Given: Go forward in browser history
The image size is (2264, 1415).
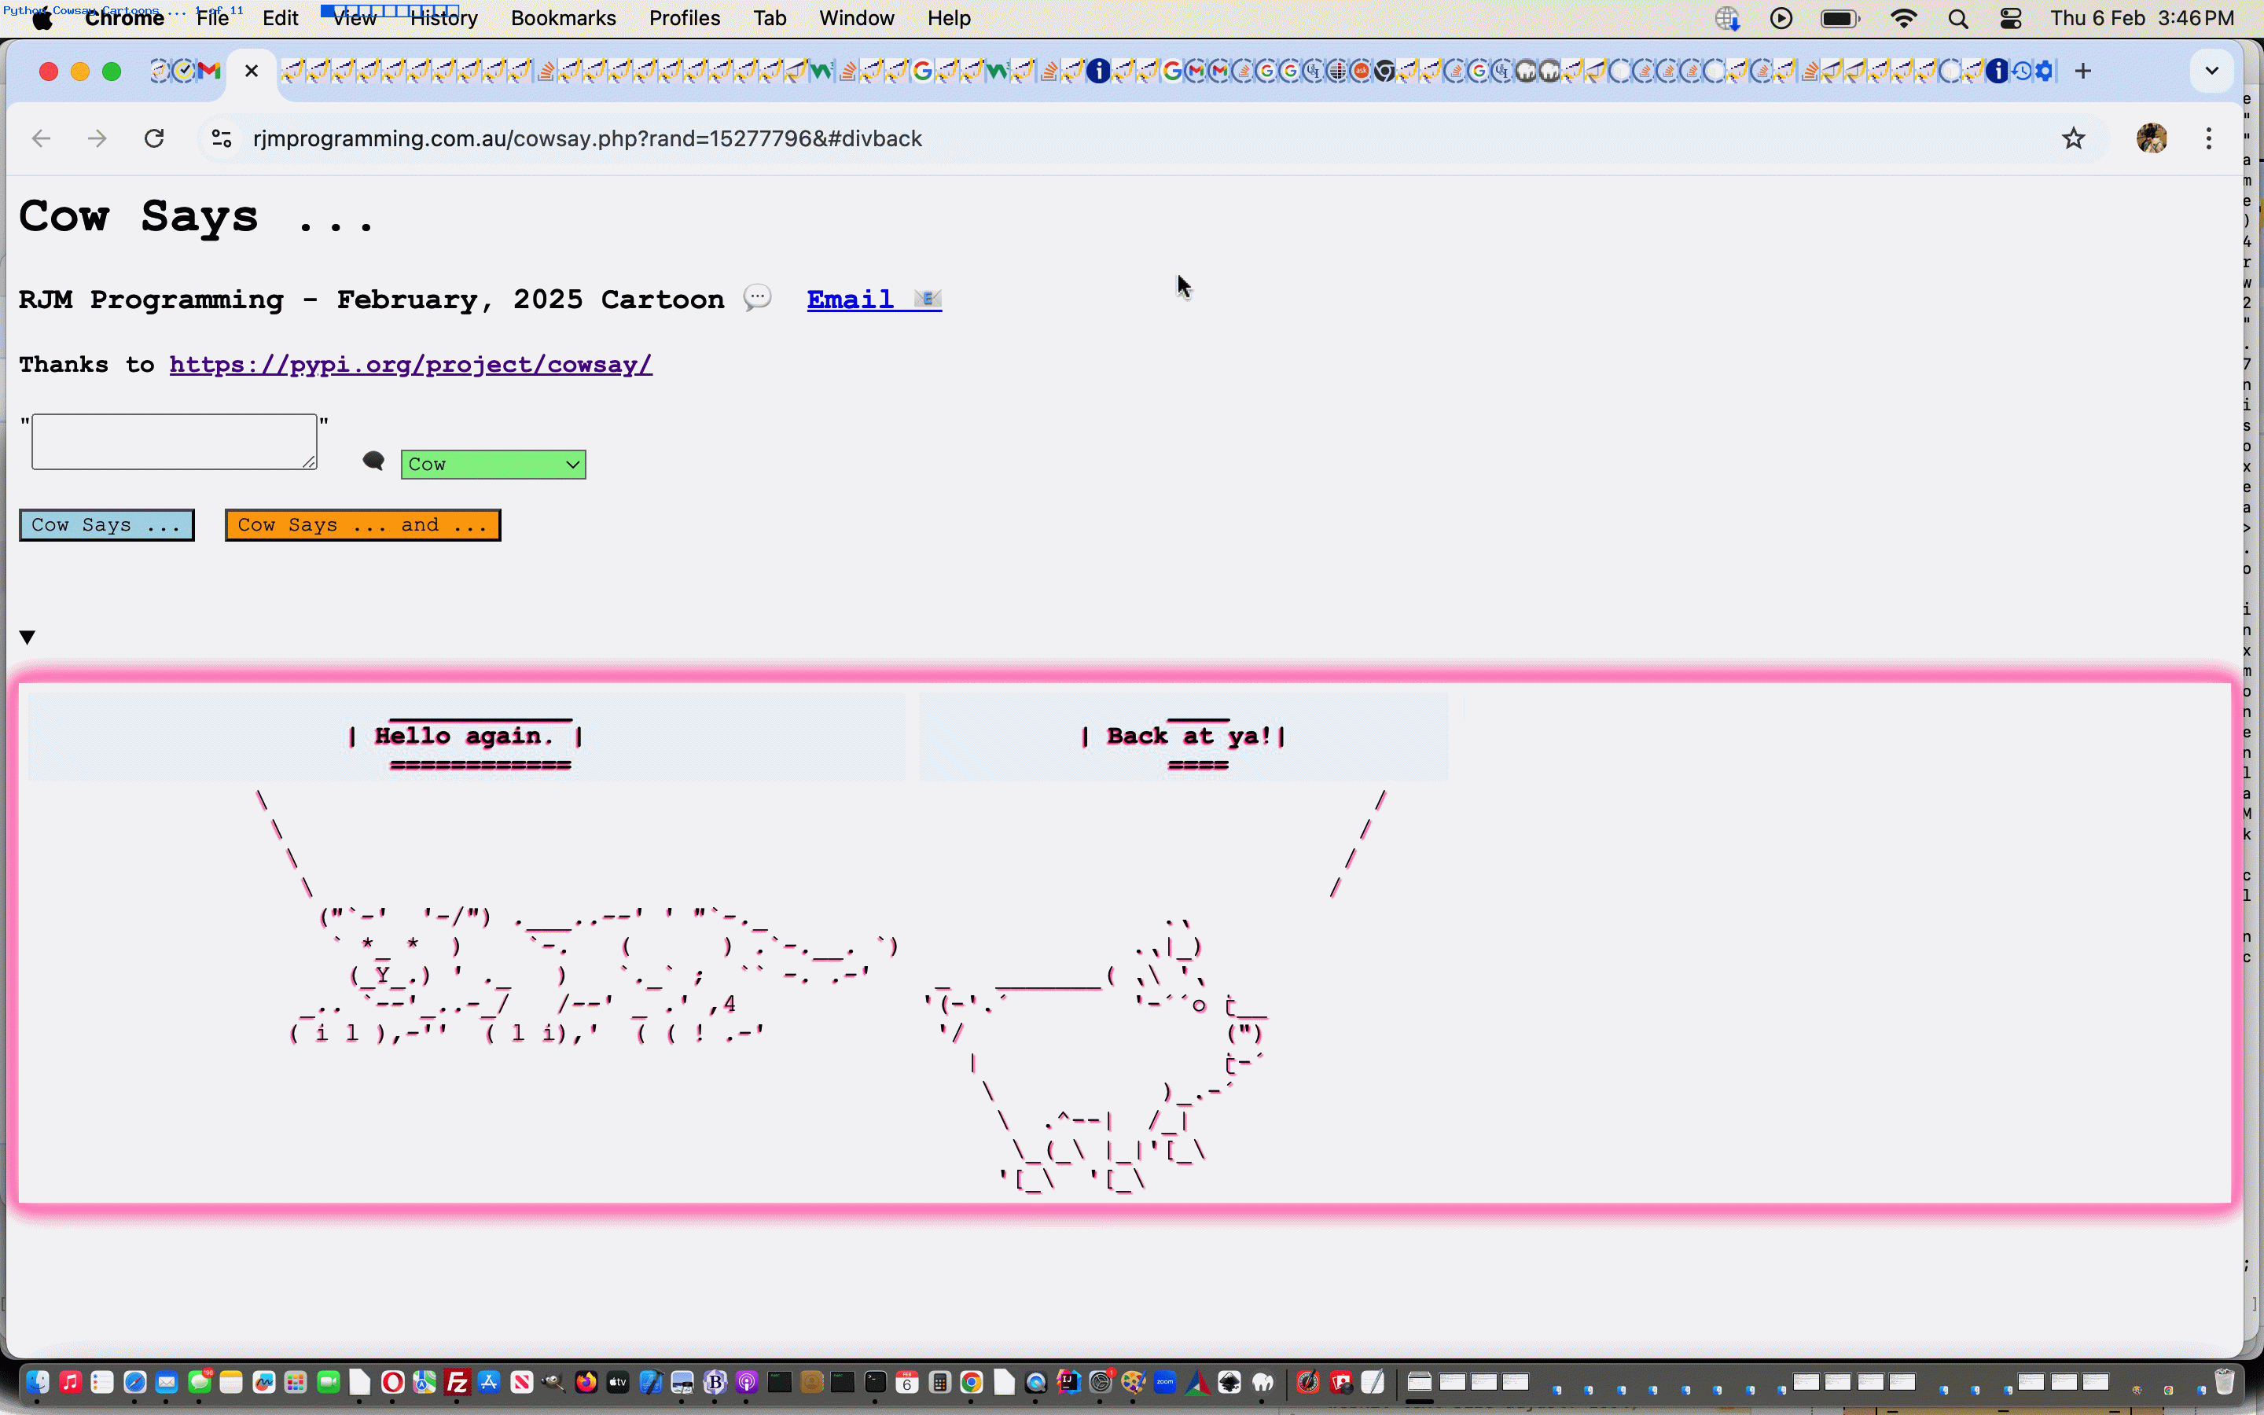Looking at the screenshot, I should coord(97,138).
